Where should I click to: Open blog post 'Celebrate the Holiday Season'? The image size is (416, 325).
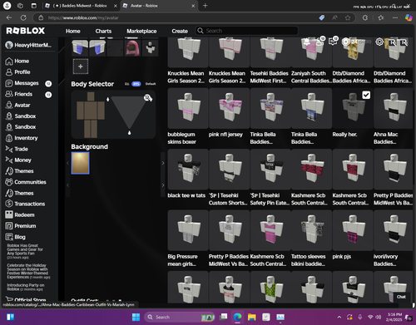coord(28,271)
